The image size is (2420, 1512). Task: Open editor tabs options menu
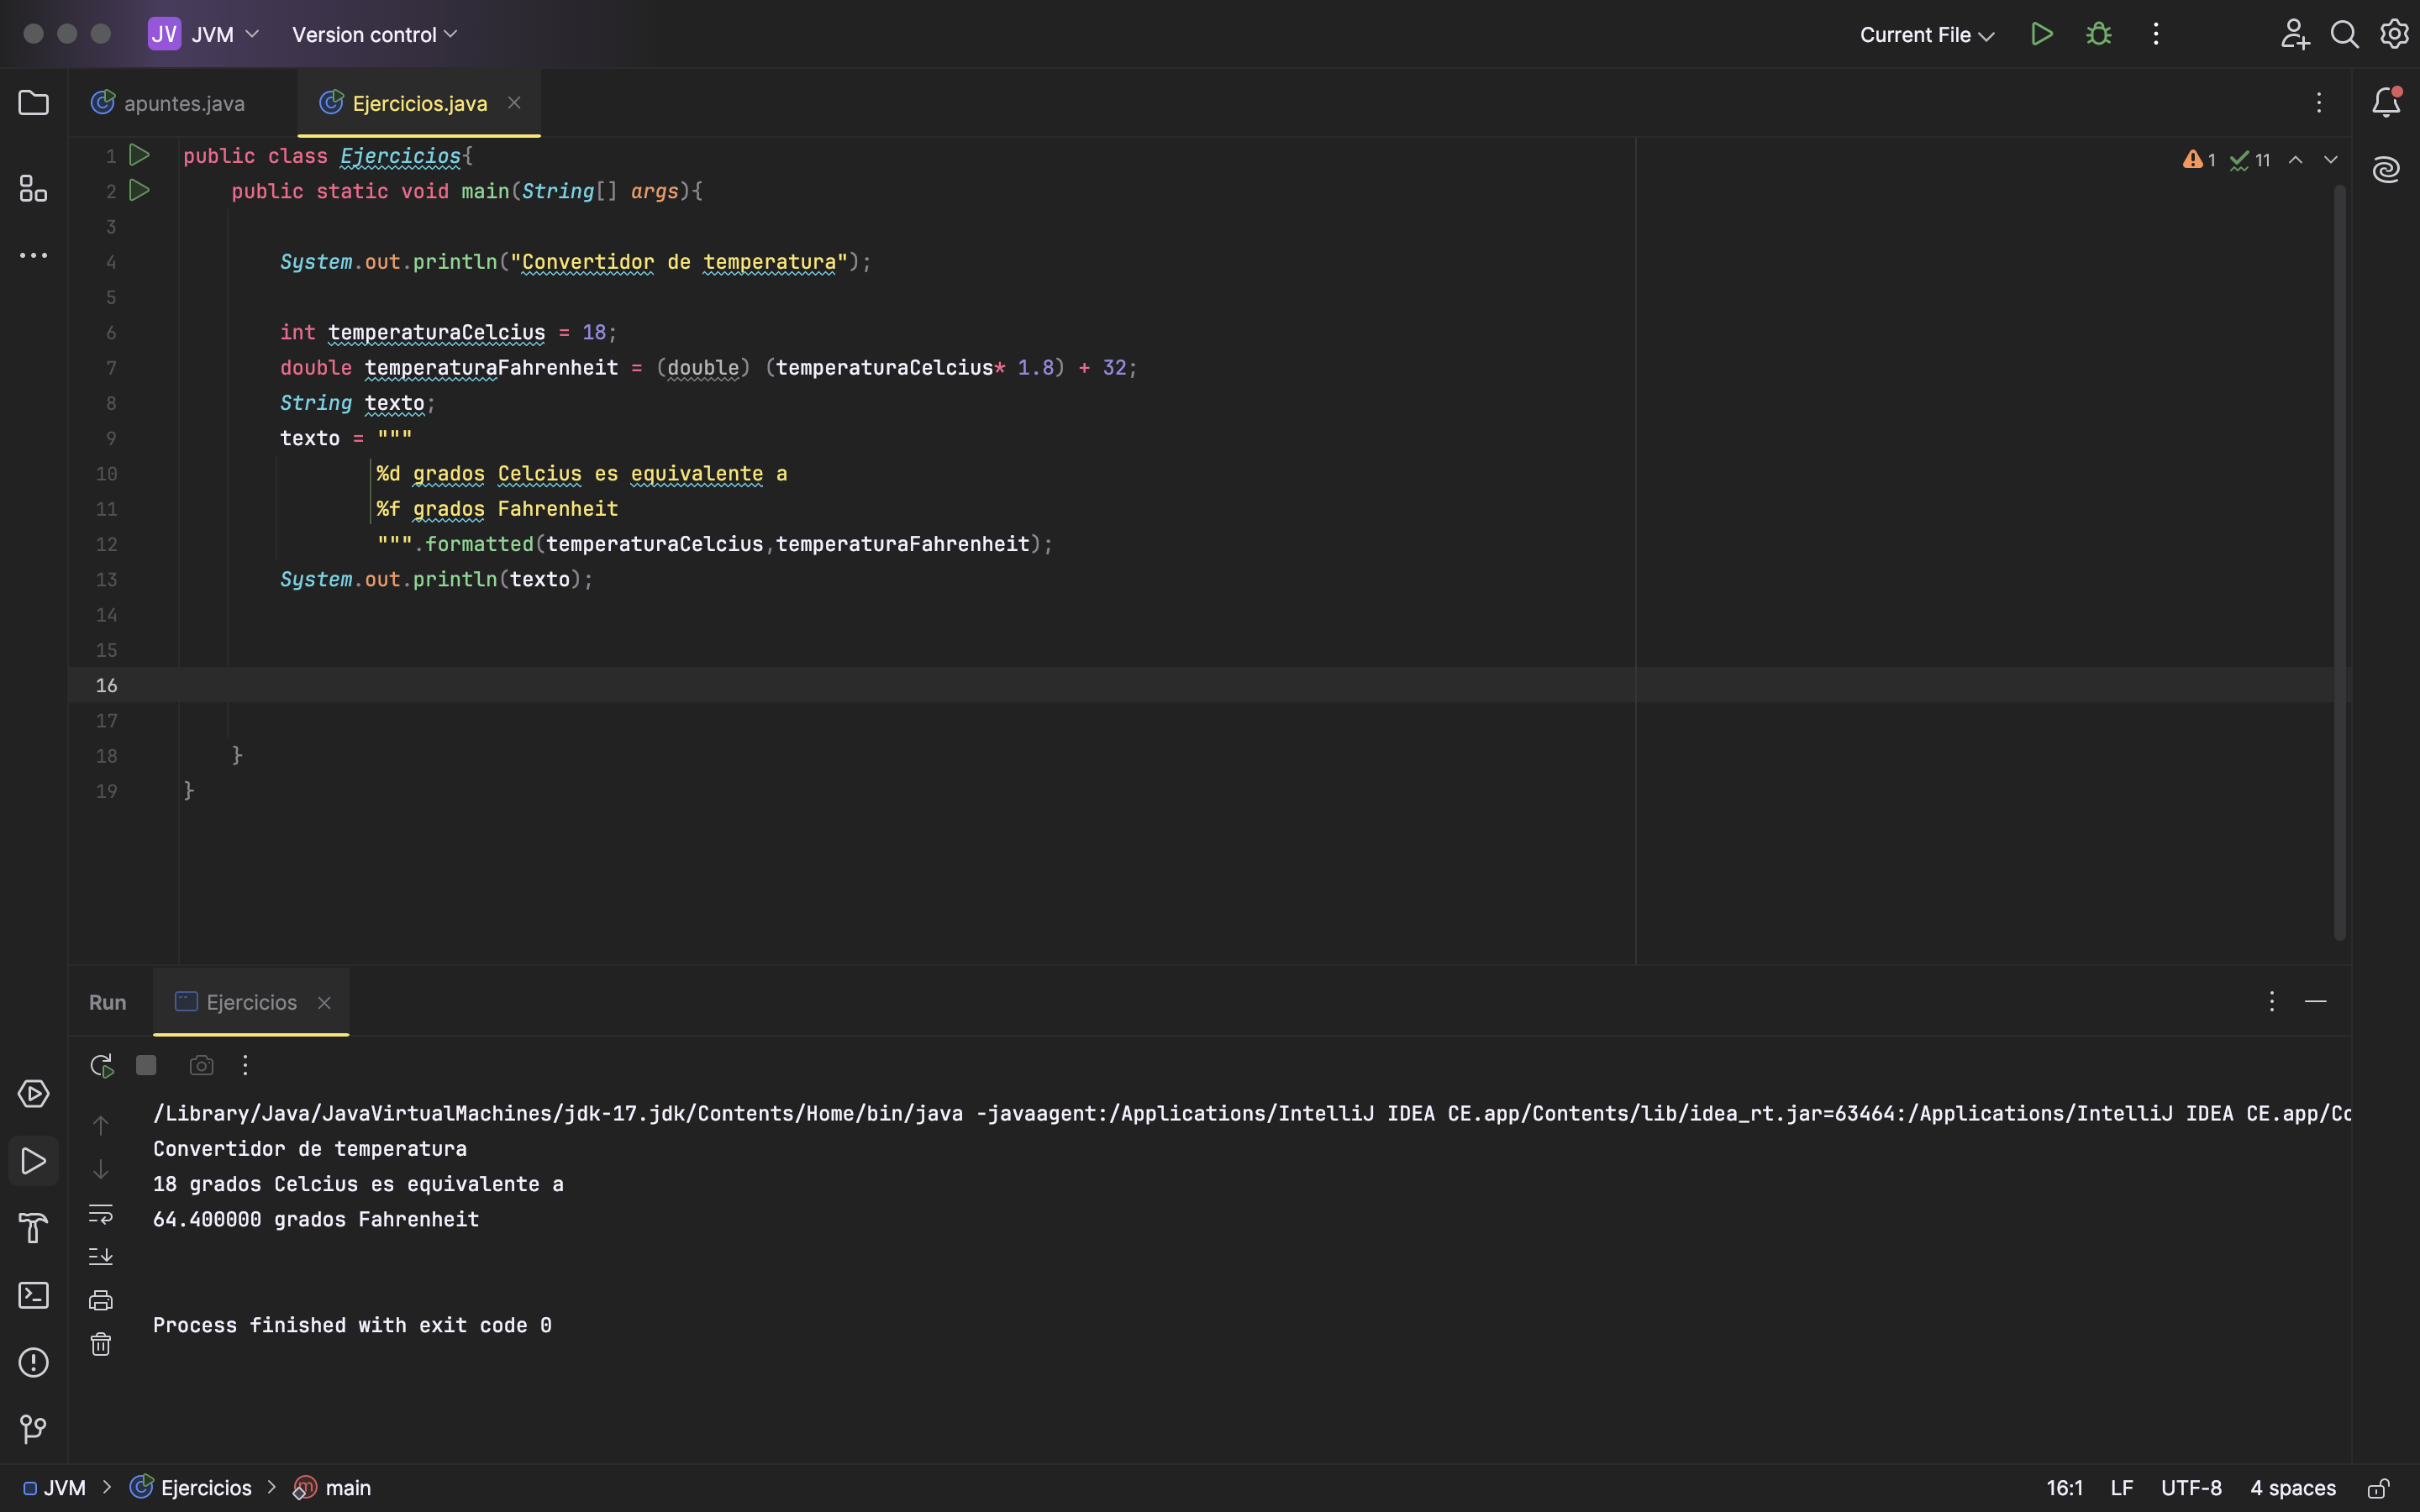click(x=2318, y=102)
